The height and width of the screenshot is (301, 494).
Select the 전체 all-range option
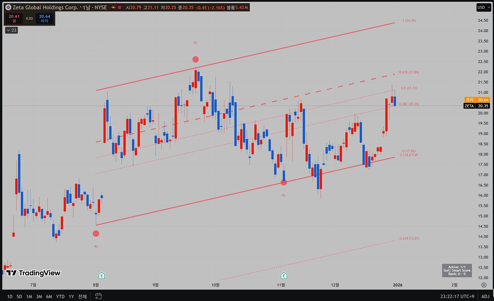pyautogui.click(x=82, y=297)
